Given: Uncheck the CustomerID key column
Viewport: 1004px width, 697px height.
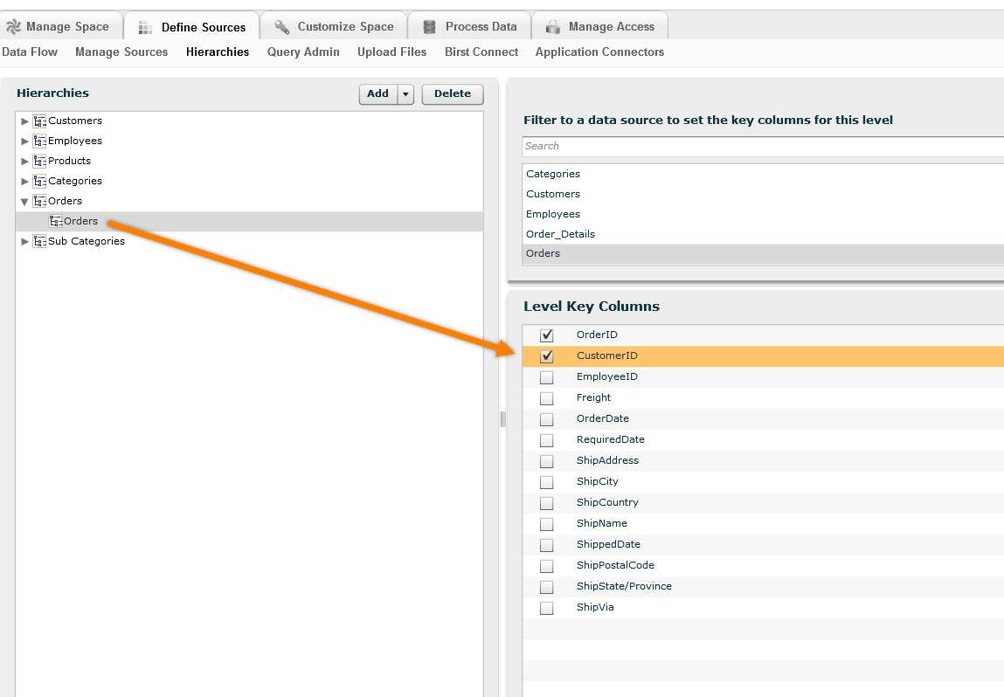Looking at the screenshot, I should pyautogui.click(x=546, y=356).
